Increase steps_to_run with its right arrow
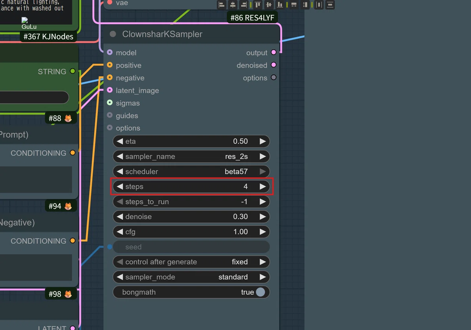Screen dimensions: 471x330 (x=263, y=202)
